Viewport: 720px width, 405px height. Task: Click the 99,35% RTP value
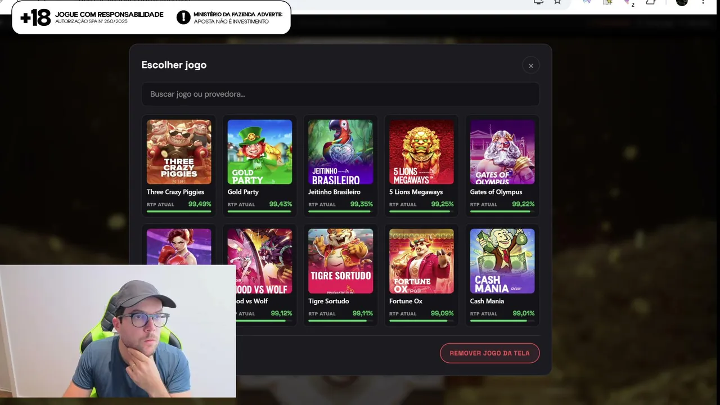(362, 204)
